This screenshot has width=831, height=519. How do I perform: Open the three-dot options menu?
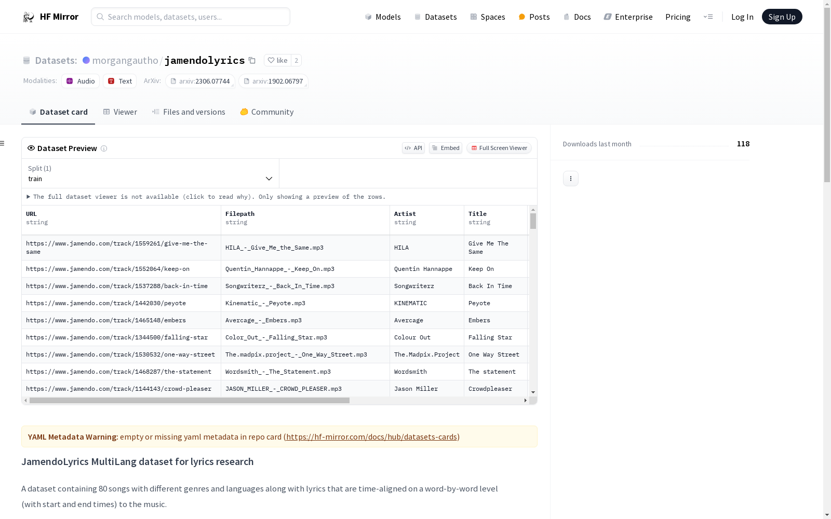pyautogui.click(x=571, y=179)
